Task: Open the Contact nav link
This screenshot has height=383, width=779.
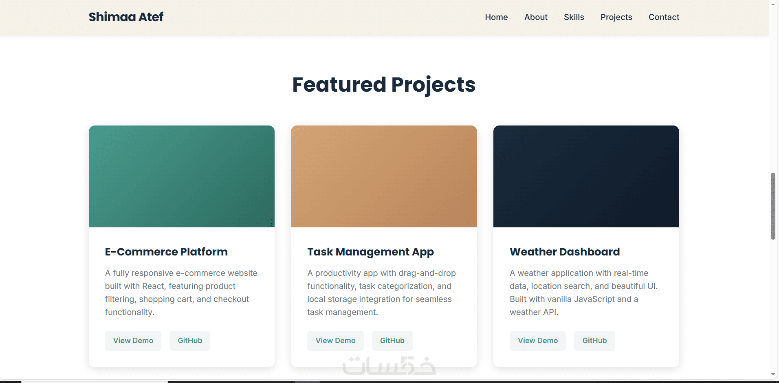Action: click(x=664, y=17)
